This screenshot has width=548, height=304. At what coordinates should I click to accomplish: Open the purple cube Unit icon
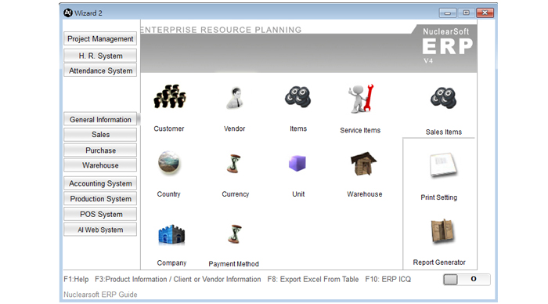pos(297,164)
